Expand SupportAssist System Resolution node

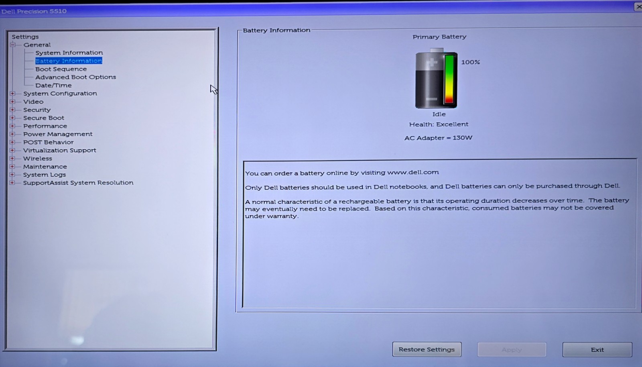(x=12, y=183)
